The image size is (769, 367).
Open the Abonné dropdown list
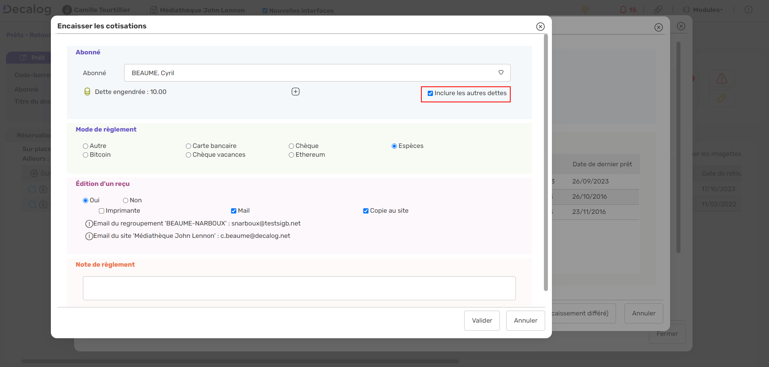click(x=501, y=73)
